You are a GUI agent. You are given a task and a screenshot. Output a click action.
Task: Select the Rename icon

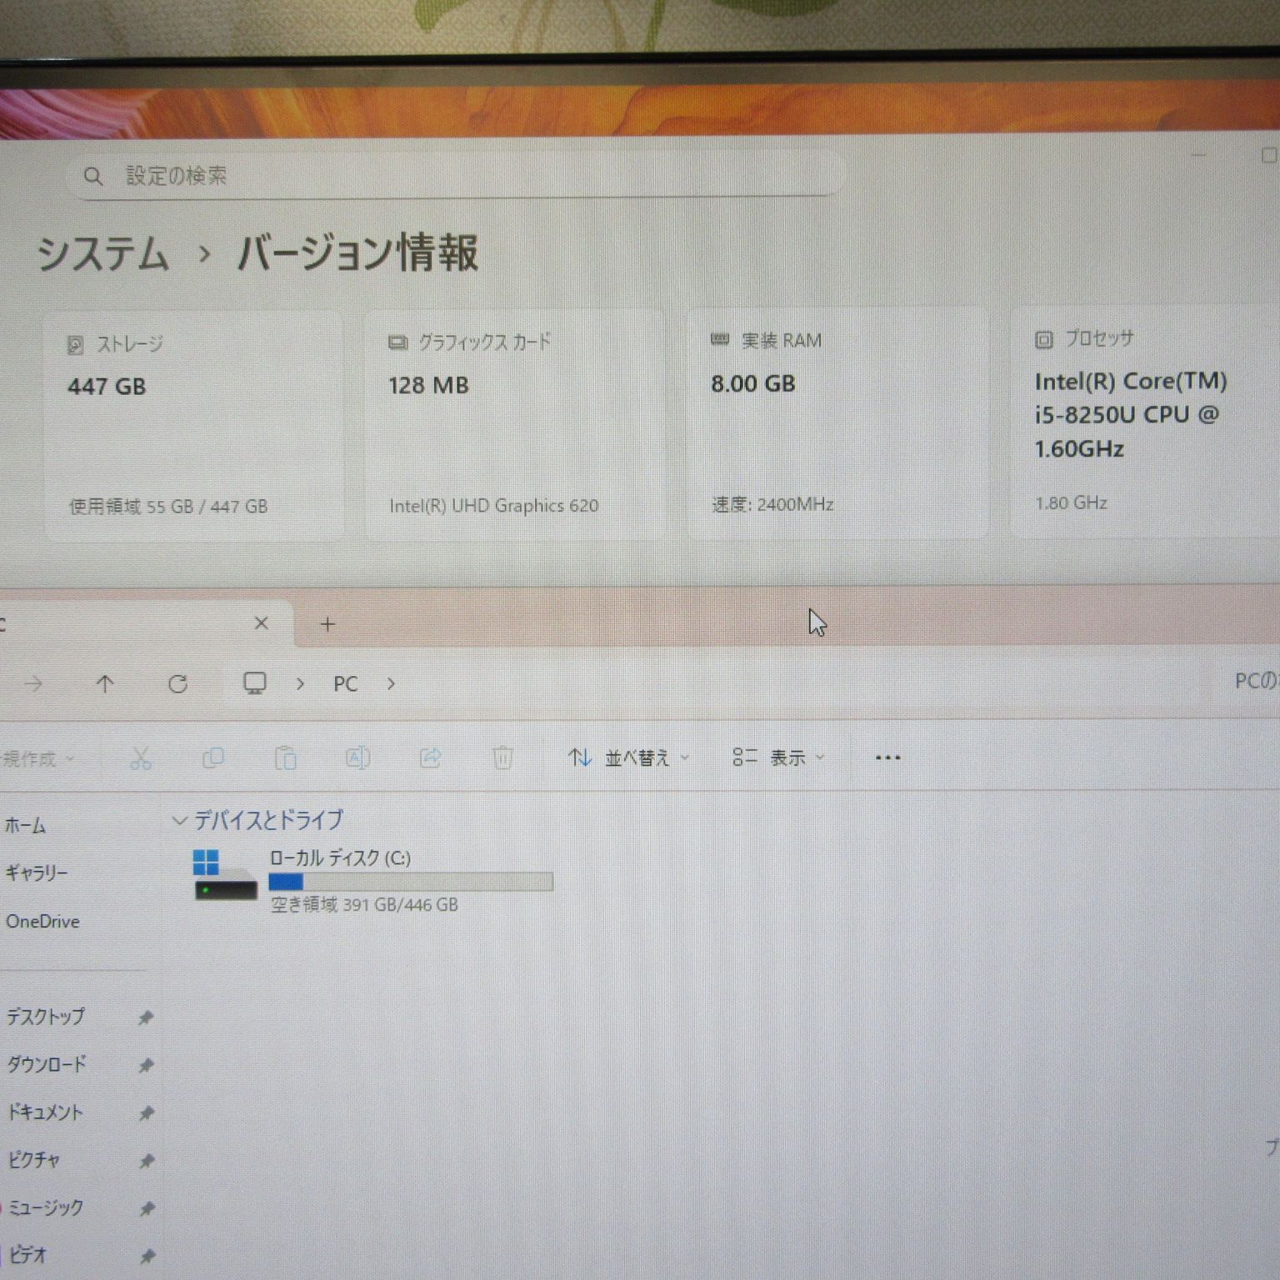pyautogui.click(x=357, y=757)
